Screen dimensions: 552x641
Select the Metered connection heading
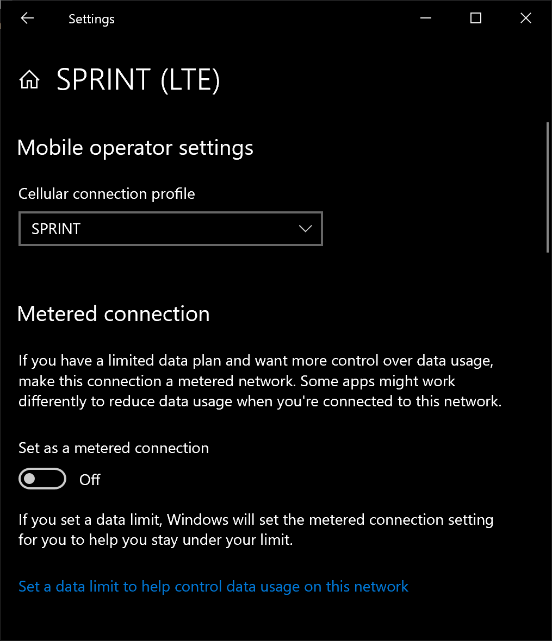point(114,314)
